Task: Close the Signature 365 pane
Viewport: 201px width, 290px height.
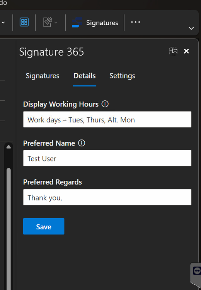Action: [186, 51]
